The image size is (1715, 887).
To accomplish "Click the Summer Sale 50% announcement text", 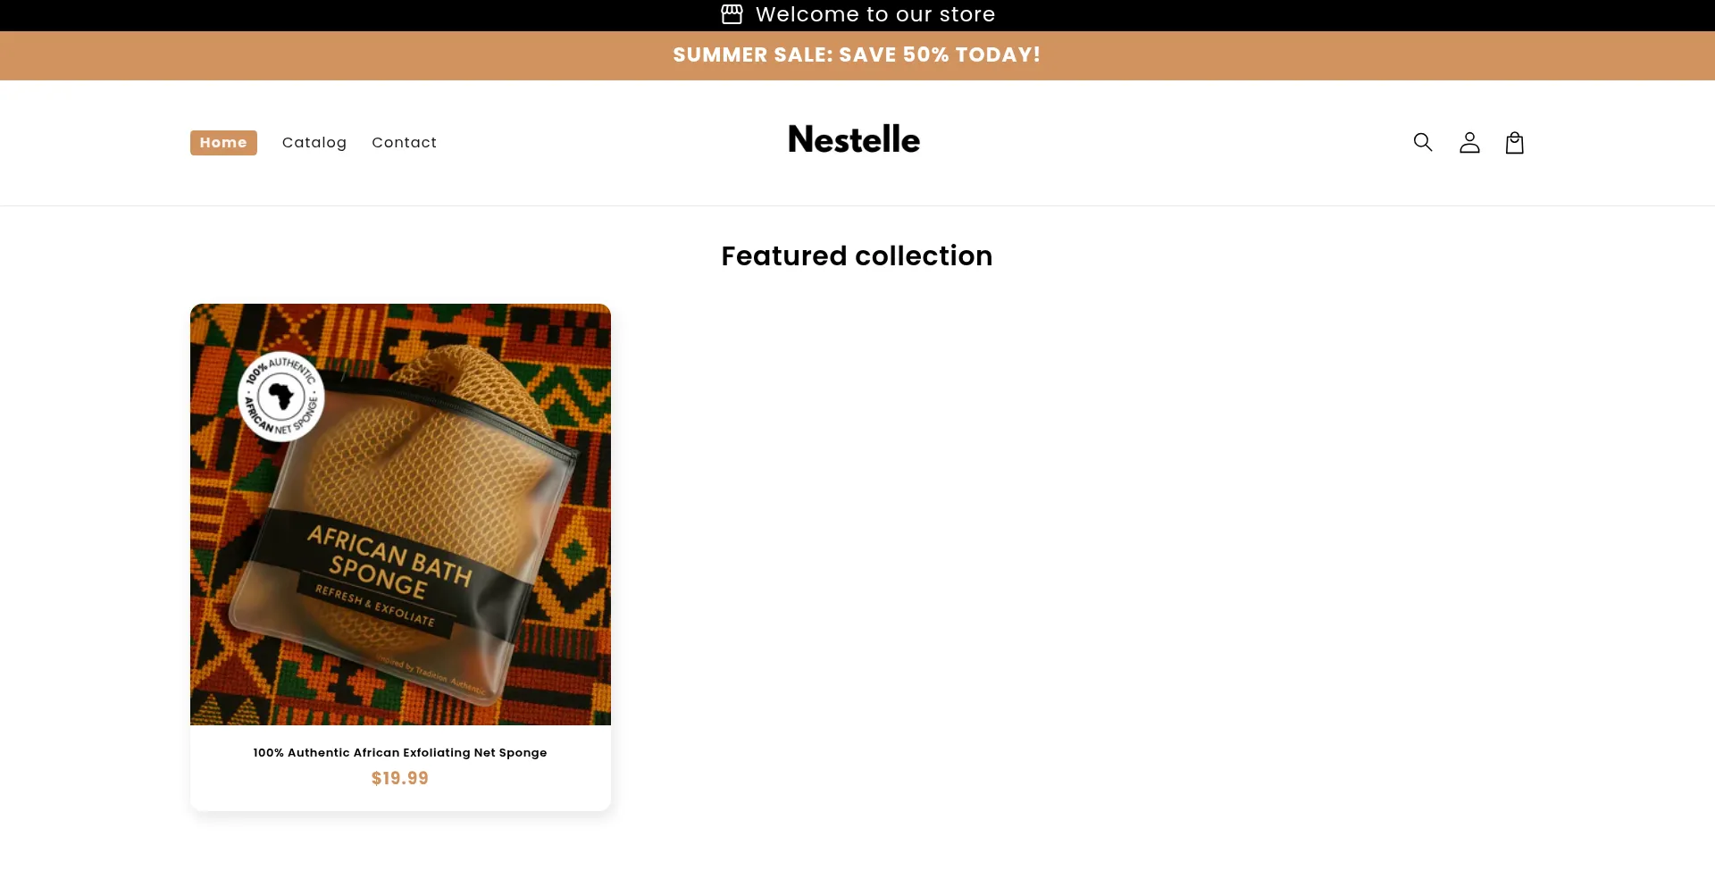I will pos(857,54).
